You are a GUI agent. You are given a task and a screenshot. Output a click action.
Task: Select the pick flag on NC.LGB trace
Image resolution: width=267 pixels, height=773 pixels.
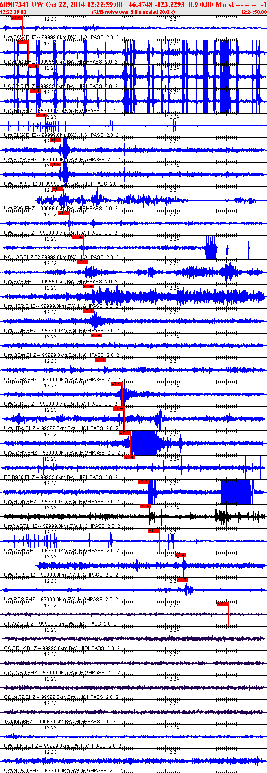pyautogui.click(x=78, y=237)
